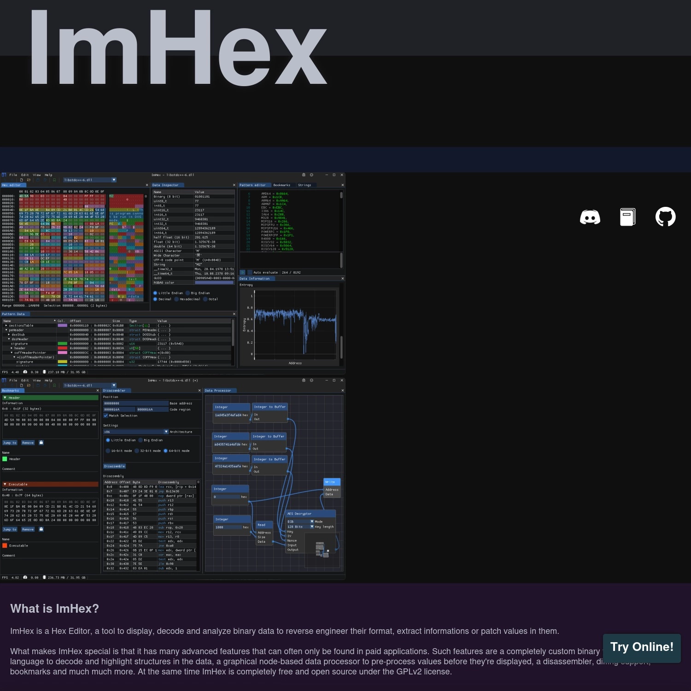The height and width of the screenshot is (691, 691).
Task: Close the Disassembler panel
Action: click(x=199, y=391)
